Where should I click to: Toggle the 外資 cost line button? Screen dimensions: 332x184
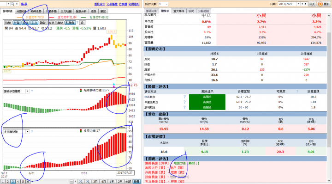click(17, 23)
